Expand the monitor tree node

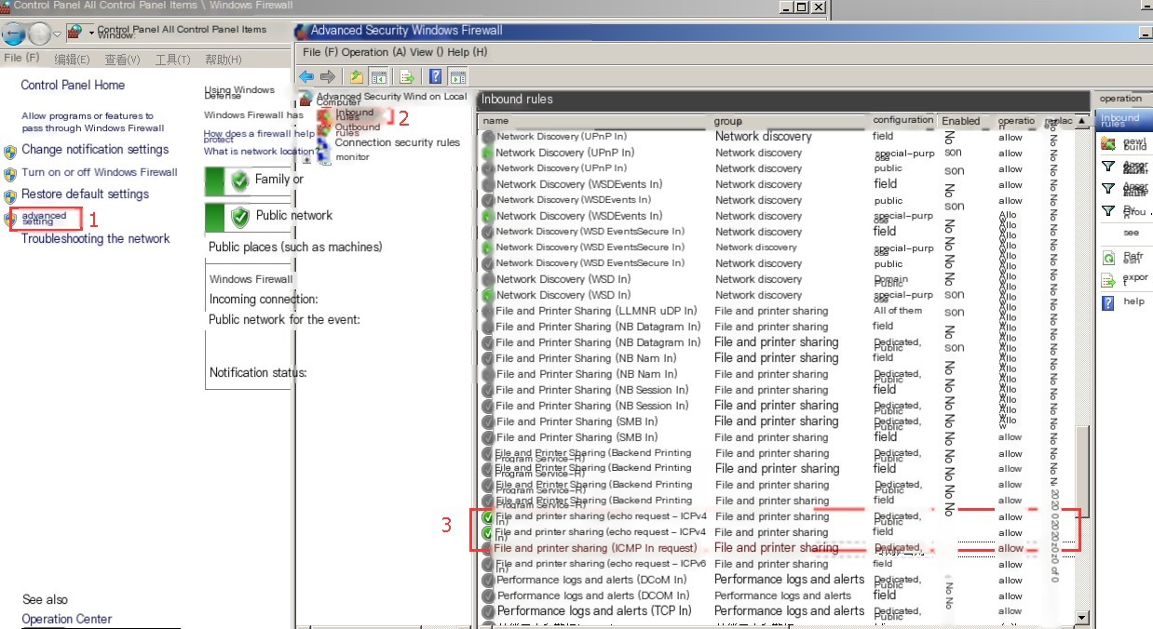tap(307, 159)
